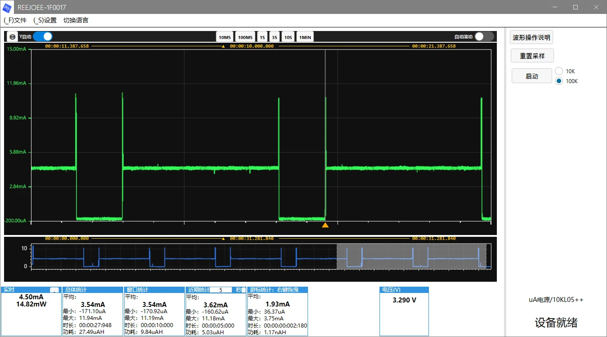Click the 近期统计 seconds input field showing 5
This screenshot has width=607, height=337.
coord(221,290)
